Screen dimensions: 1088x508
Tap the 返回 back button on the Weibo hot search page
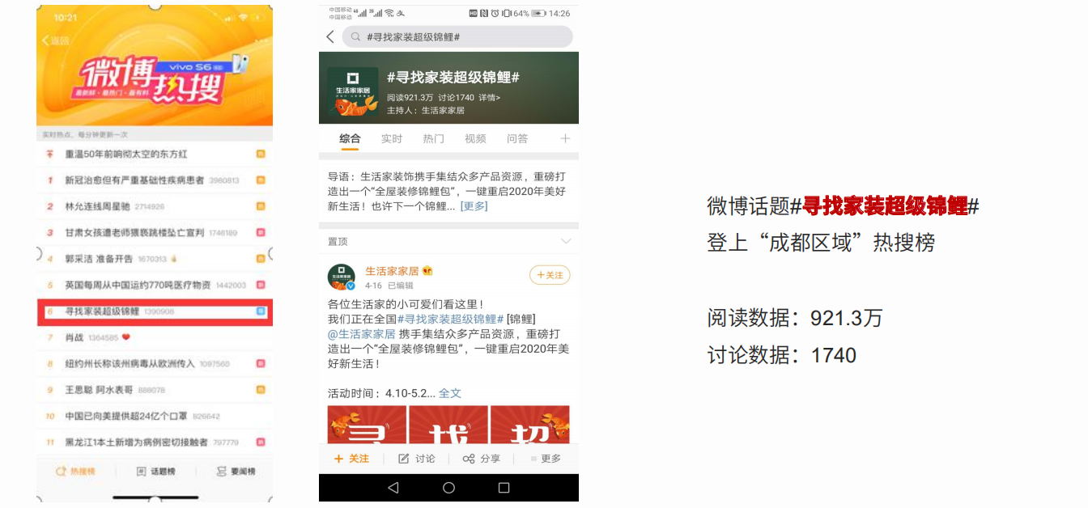click(x=55, y=40)
